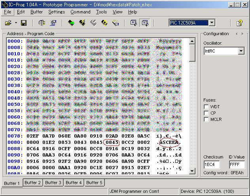Switch to Buffer 2 tab

[x=33, y=183]
